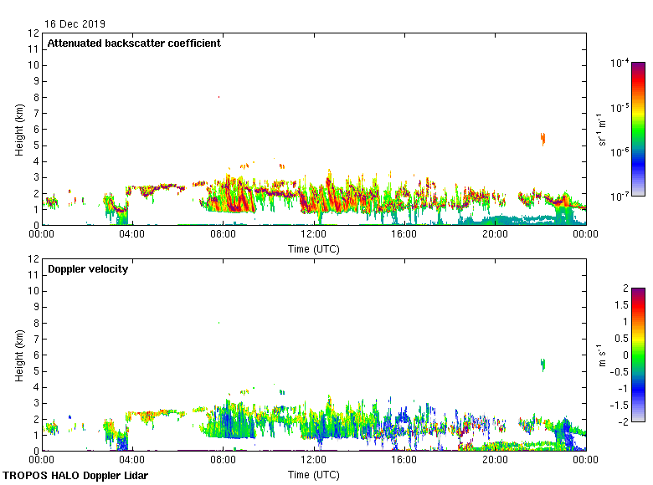Image resolution: width=653 pixels, height=485 pixels.
Task: Click the 08:00 tick under the backscatter plot
Action: click(224, 235)
